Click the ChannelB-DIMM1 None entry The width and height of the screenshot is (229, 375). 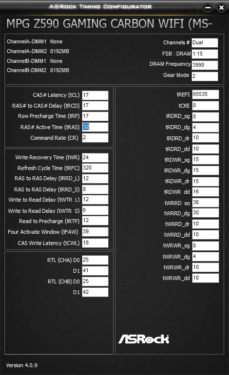[35, 61]
